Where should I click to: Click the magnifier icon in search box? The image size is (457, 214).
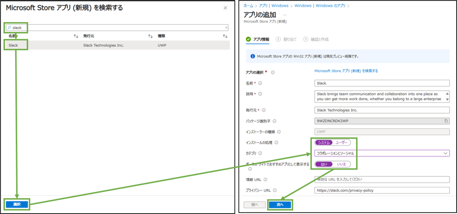click(x=9, y=27)
